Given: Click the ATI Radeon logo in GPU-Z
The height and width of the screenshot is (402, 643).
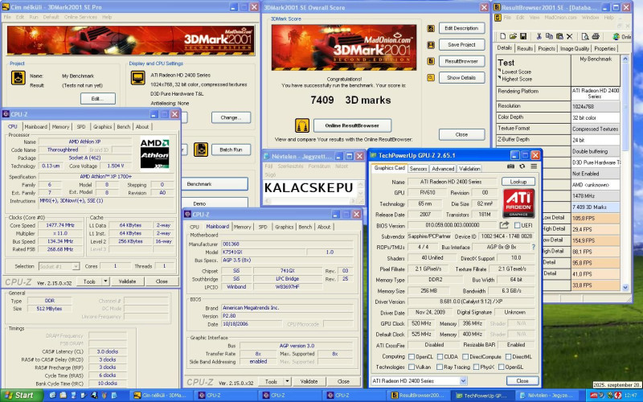Looking at the screenshot, I should point(518,203).
